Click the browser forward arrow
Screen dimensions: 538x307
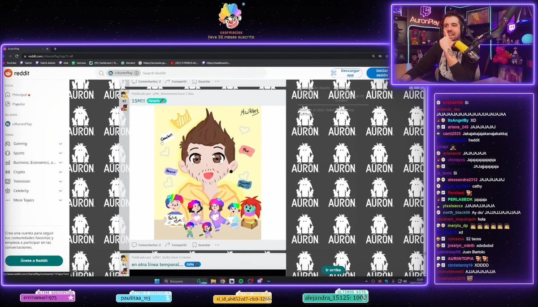(11, 56)
